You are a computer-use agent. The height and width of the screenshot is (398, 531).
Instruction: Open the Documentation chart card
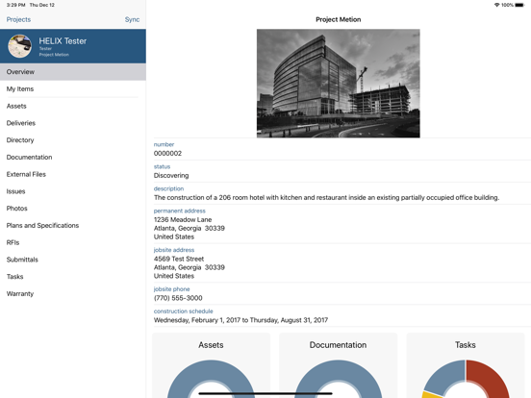[338, 365]
